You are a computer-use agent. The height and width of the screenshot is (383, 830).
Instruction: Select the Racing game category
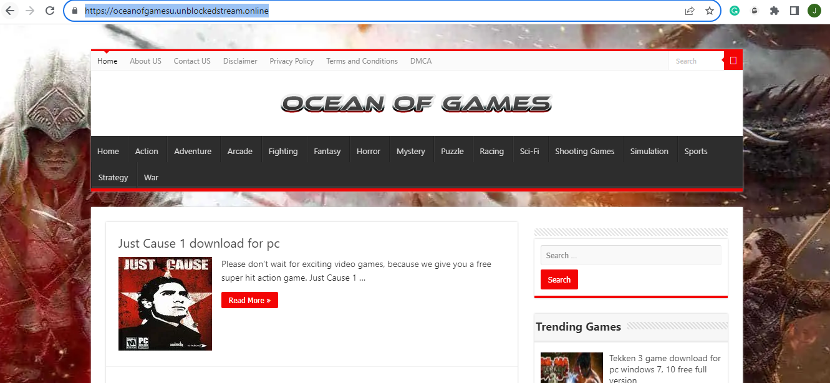tap(492, 150)
